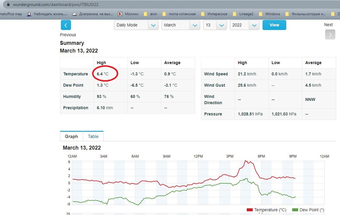
Task: Toggle Temperature series in the graph legend
Action: (x=267, y=210)
